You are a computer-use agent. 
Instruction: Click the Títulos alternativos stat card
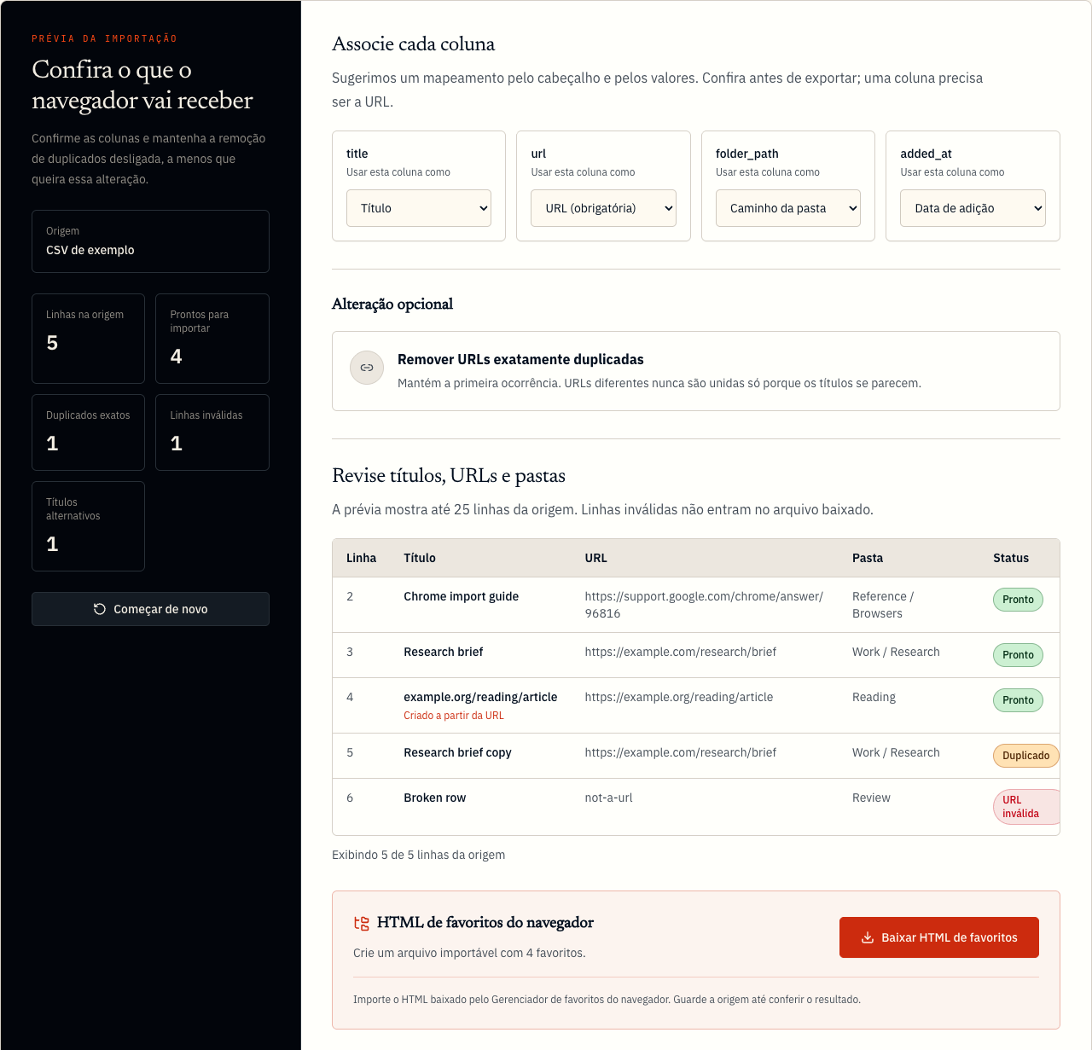[88, 526]
